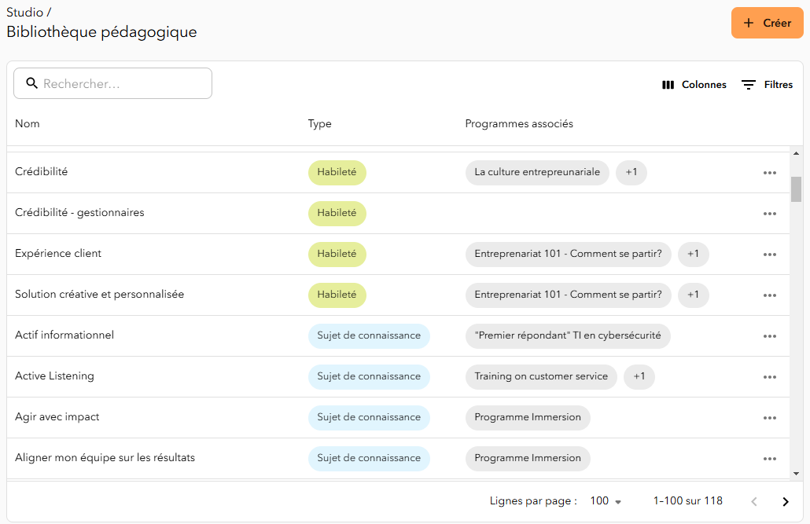This screenshot has width=810, height=524.
Task: Click Programme Immersion chip in Agir avec impact row
Action: coord(528,416)
